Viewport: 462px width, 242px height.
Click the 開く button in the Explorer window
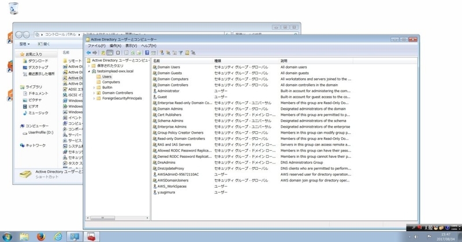44,44
